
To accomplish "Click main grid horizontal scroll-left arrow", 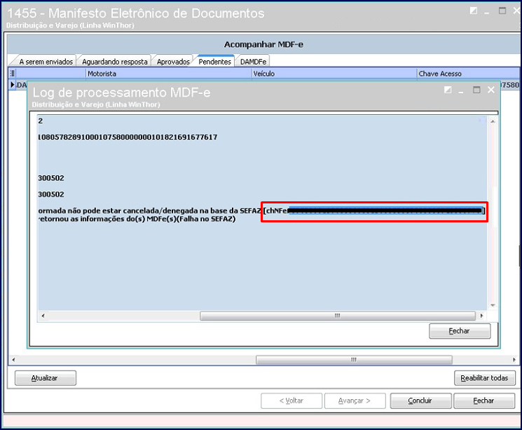I will 13,360.
